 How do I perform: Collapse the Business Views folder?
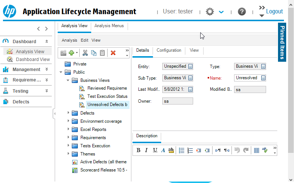[68, 80]
